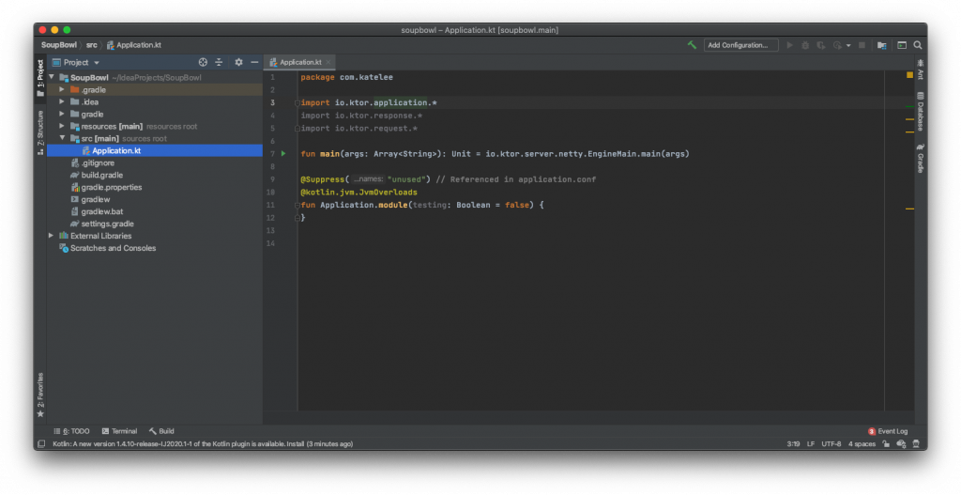Screen dimensions: 961x495
Task: Open the profiler dropdown arrow
Action: 848,45
